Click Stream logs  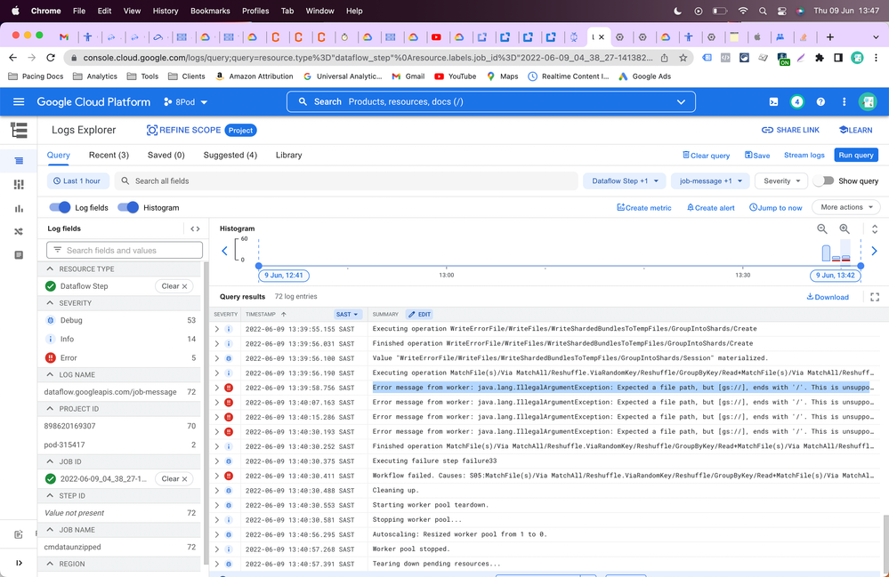[x=804, y=156]
